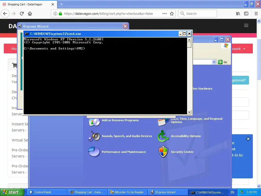This screenshot has width=261, height=196.
Task: Open Sounds, Speech, and Audio Devices icon
Action: pyautogui.click(x=94, y=136)
